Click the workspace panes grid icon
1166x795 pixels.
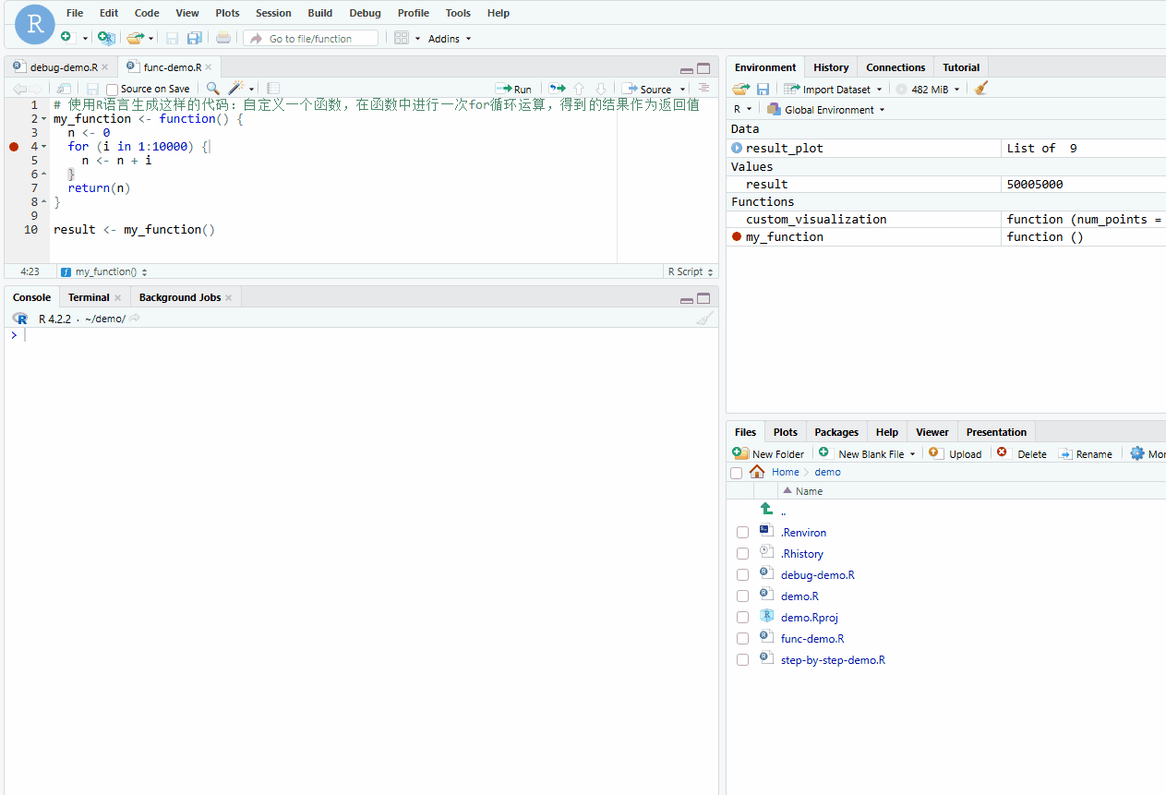pyautogui.click(x=402, y=38)
